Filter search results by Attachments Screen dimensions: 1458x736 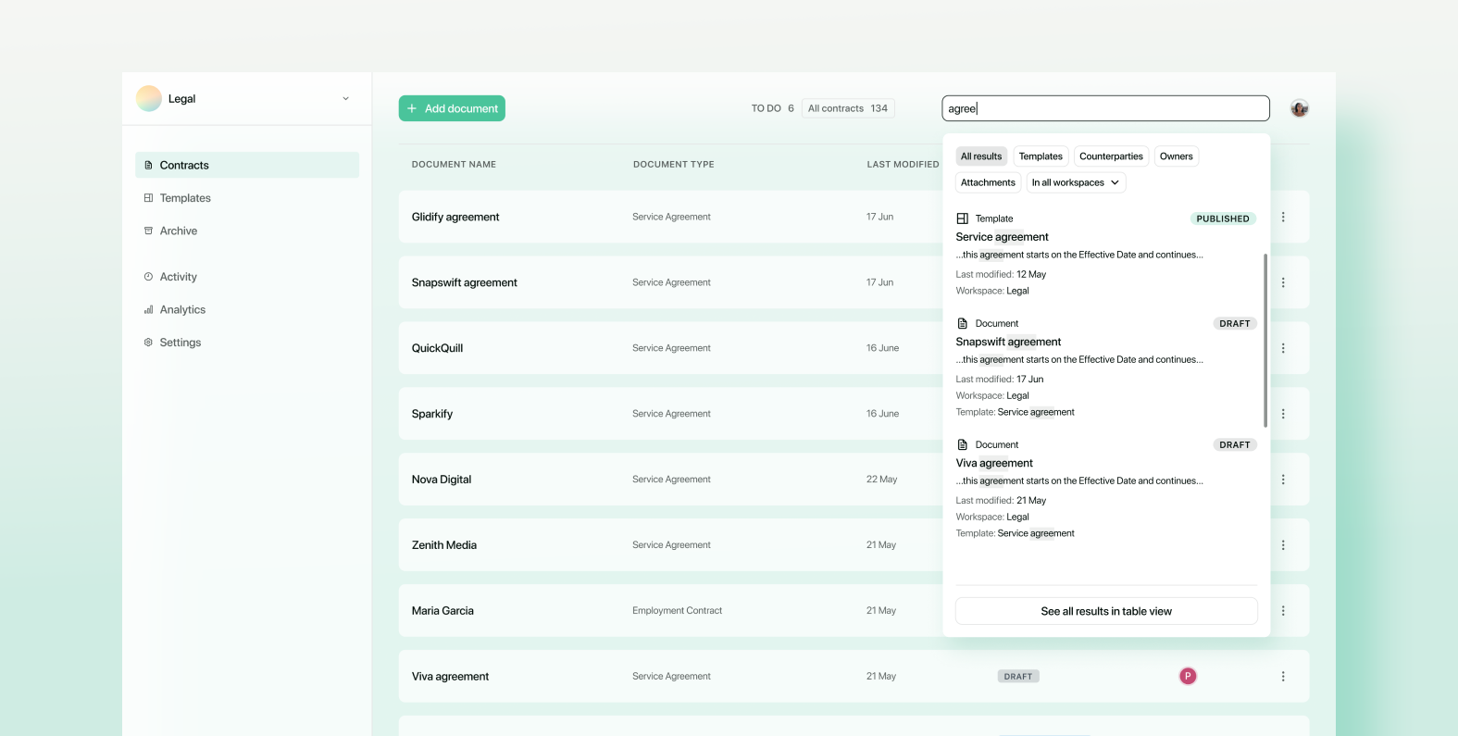988,182
